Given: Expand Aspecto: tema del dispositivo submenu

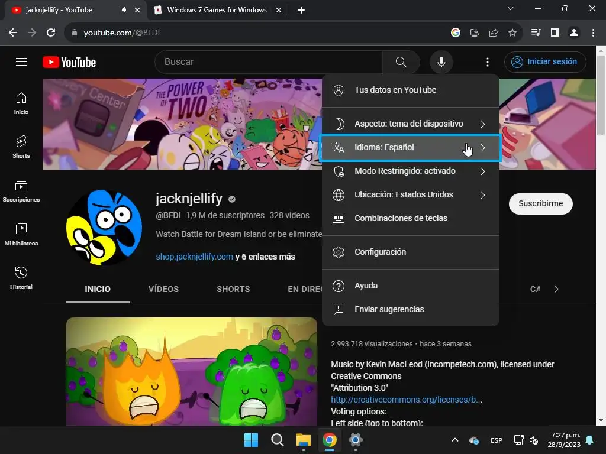Looking at the screenshot, I should click(411, 124).
